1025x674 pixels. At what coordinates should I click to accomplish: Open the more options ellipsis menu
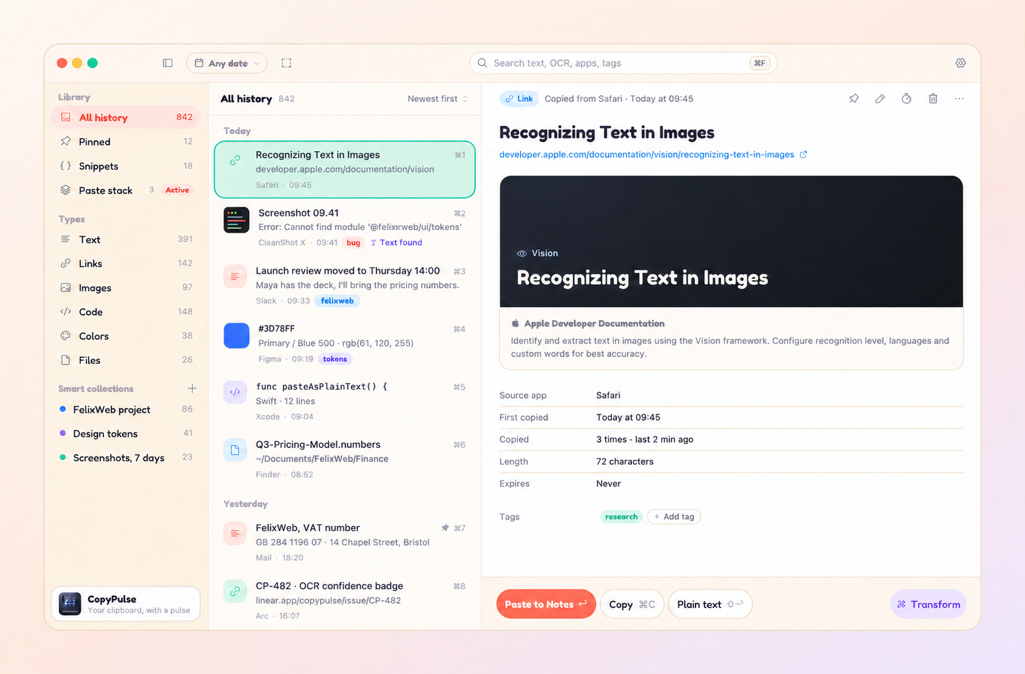click(x=959, y=99)
